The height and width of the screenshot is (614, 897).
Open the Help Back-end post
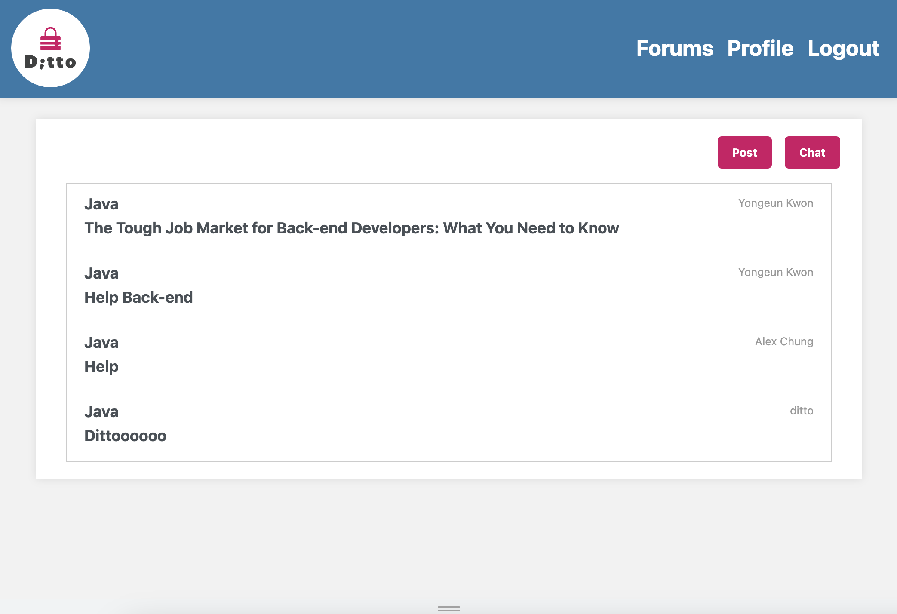coord(138,298)
